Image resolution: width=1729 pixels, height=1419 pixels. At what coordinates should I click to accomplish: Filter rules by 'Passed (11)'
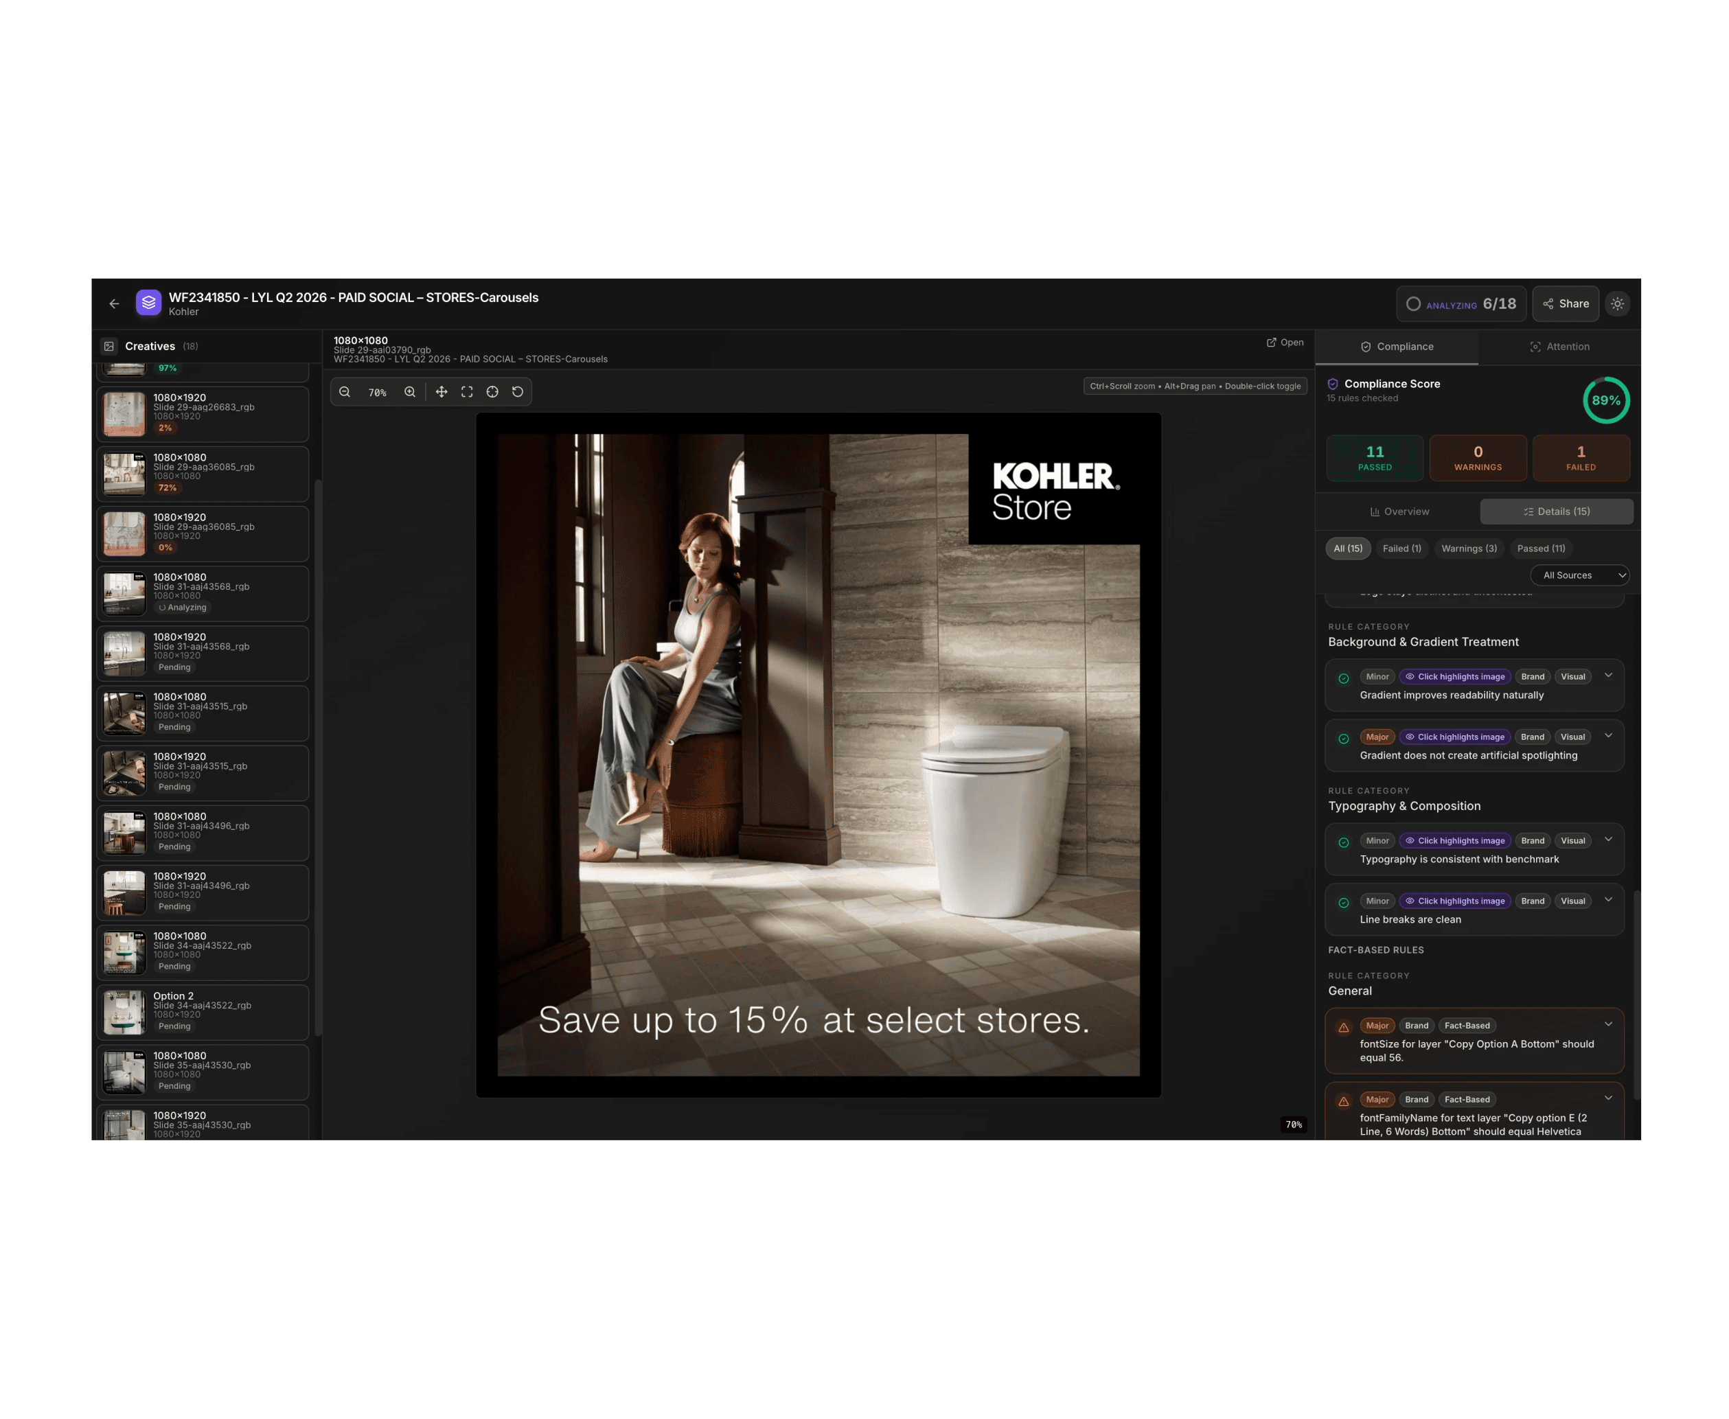(x=1541, y=549)
